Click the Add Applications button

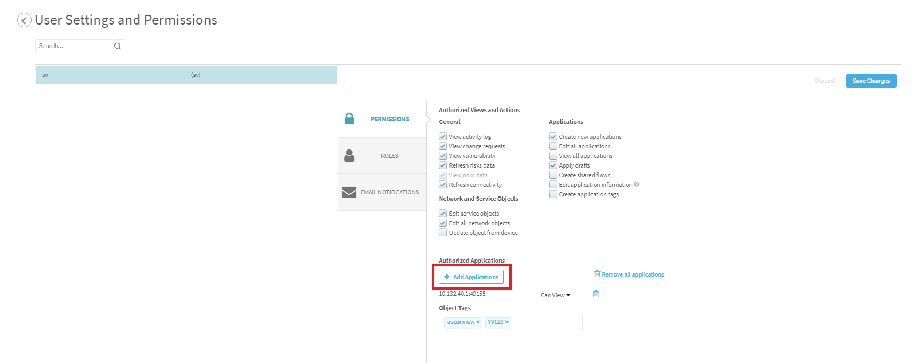(x=471, y=277)
